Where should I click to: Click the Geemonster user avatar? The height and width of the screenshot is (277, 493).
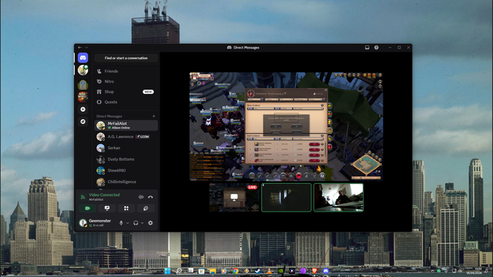pyautogui.click(x=83, y=222)
